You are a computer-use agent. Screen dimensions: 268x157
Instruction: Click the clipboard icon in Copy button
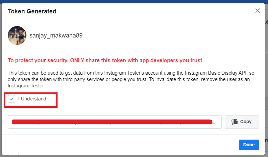(x=235, y=122)
